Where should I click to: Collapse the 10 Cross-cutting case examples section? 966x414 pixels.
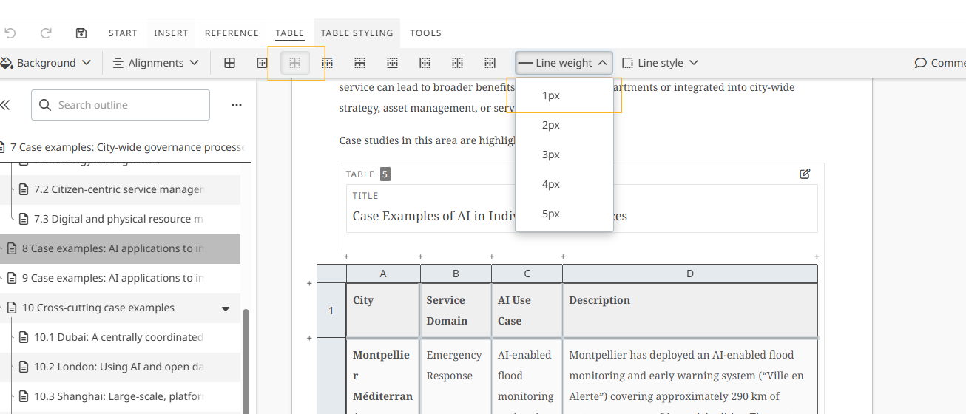226,308
